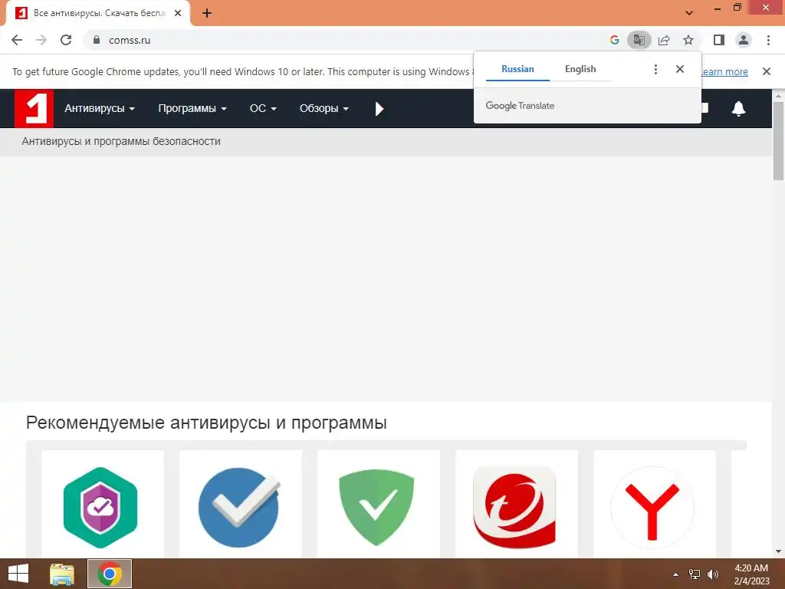This screenshot has width=785, height=589.
Task: Click scrollbar down arrow
Action: click(778, 551)
